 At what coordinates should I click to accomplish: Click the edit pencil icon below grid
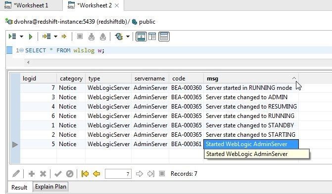click(16, 174)
